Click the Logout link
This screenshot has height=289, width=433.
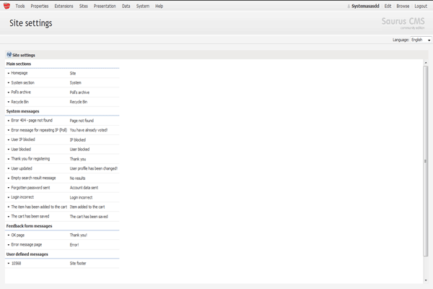pyautogui.click(x=421, y=6)
